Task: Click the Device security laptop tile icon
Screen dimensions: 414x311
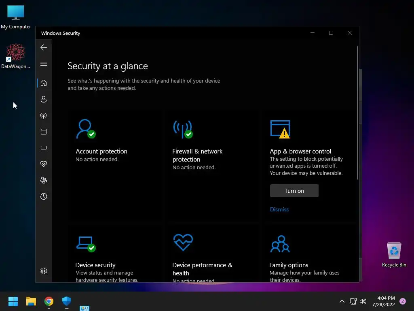Action: [x=86, y=244]
